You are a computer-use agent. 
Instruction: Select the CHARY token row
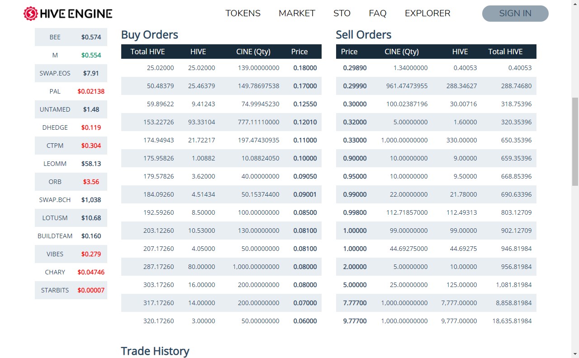71,272
